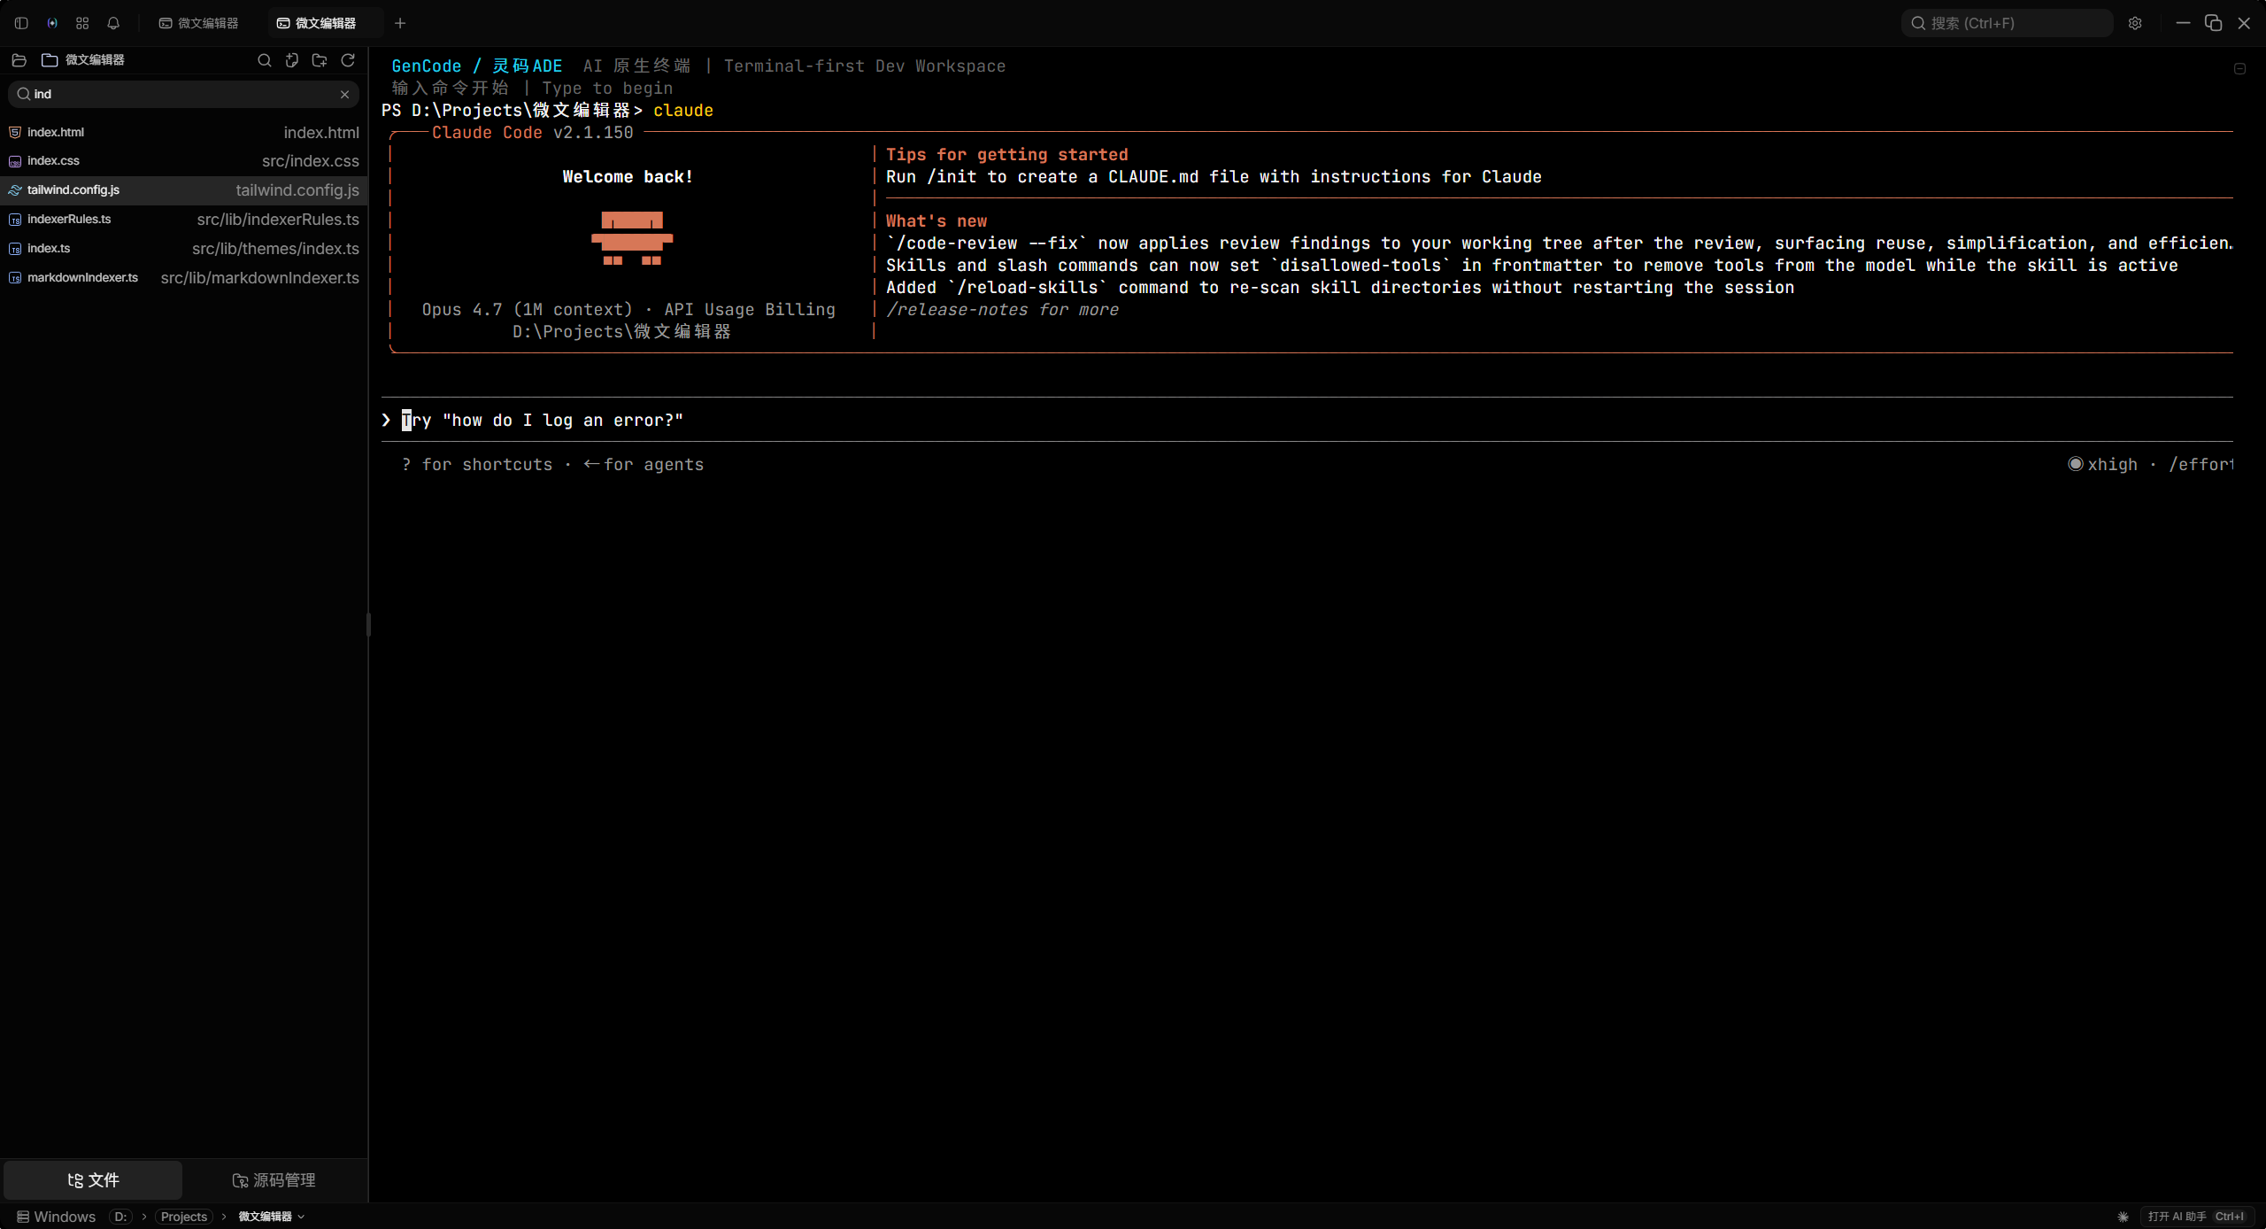Click path text src/lib/markdownIndexer.ts
2266x1229 pixels.
point(259,278)
